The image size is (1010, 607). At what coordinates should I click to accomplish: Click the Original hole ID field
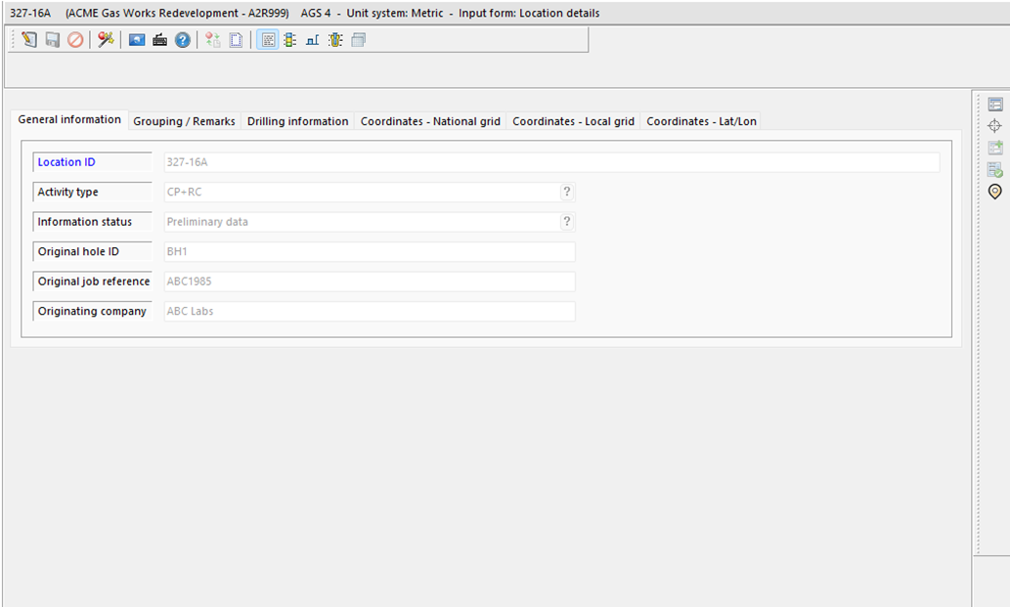pos(368,252)
